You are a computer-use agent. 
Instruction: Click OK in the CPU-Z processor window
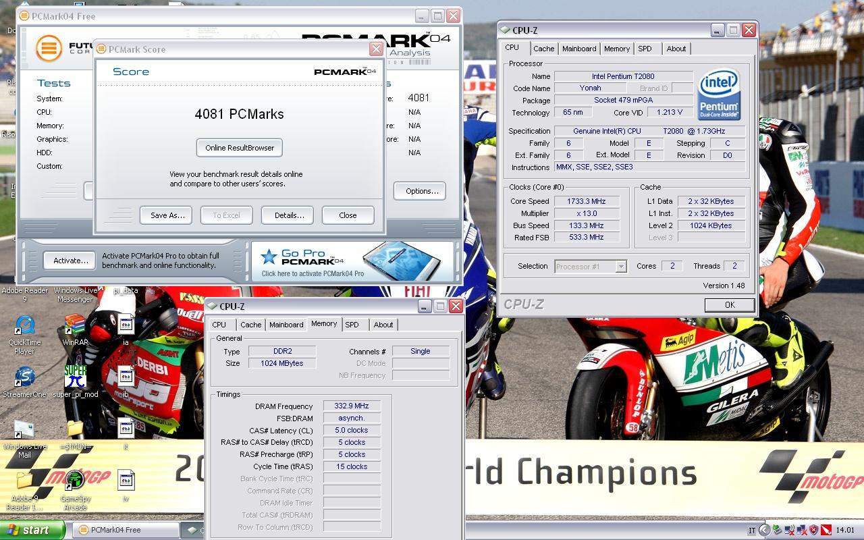click(x=730, y=305)
